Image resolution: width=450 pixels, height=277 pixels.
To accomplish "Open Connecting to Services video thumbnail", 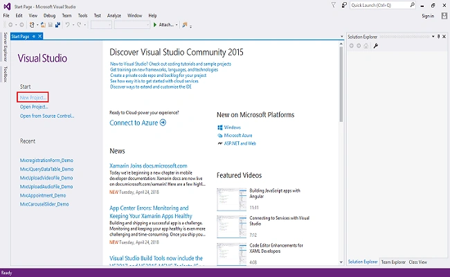I will [x=232, y=226].
